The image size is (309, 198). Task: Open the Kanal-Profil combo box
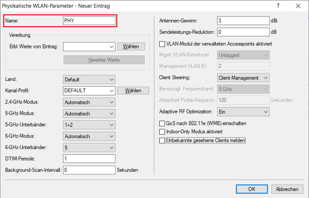[x=89, y=91]
